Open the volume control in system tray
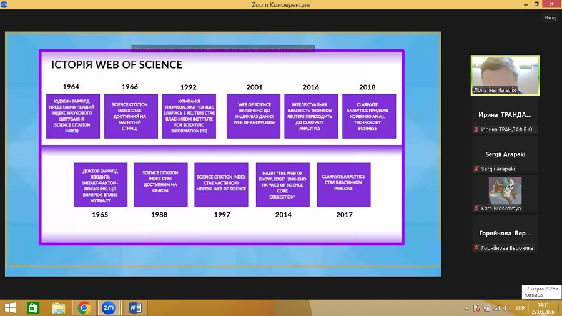562x316 pixels. coord(505,309)
